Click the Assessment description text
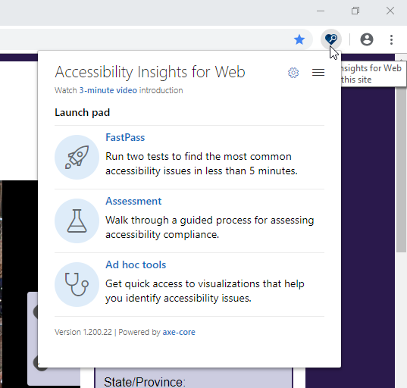Image resolution: width=407 pixels, height=388 pixels. tap(209, 227)
